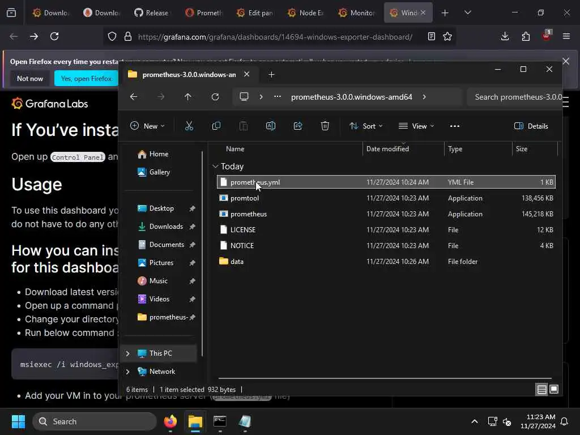Go up one folder level in Explorer
This screenshot has height=435, width=580.
[188, 97]
